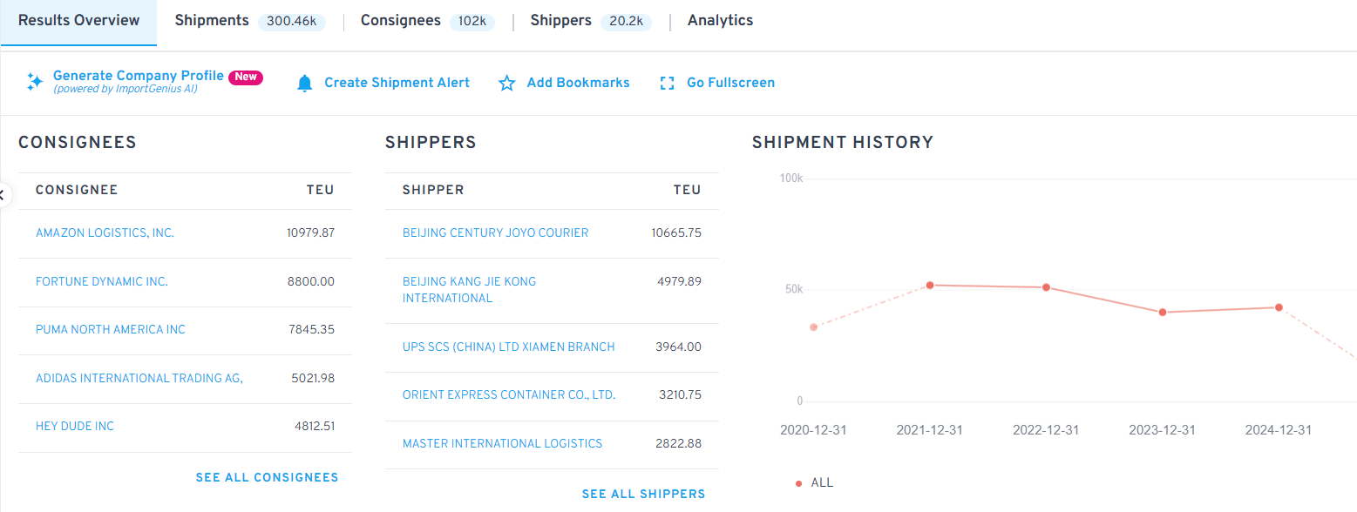
Task: Click the CONSIGNEE column header
Action: 77,190
